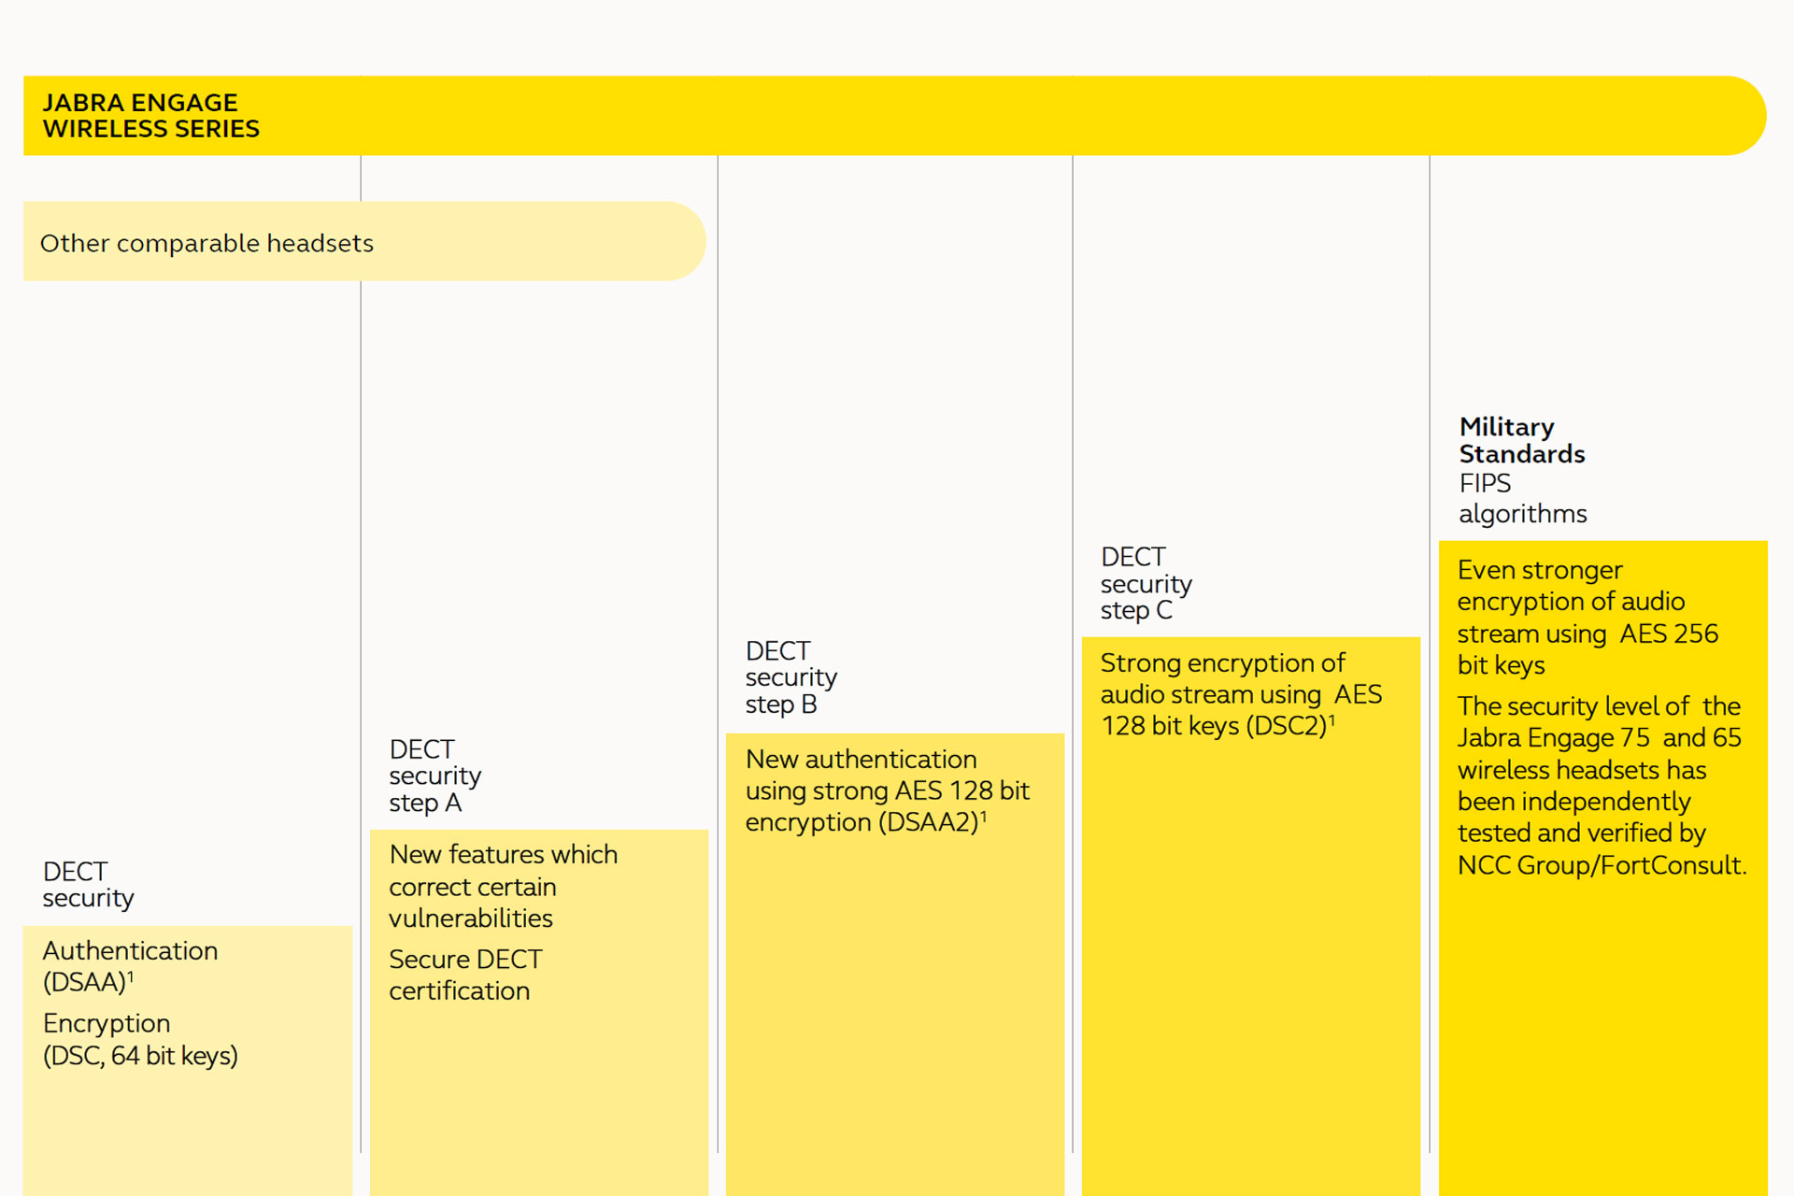Viewport: 1794px width, 1196px height.
Task: Click New authentication AES 128 bit text
Action: click(886, 790)
